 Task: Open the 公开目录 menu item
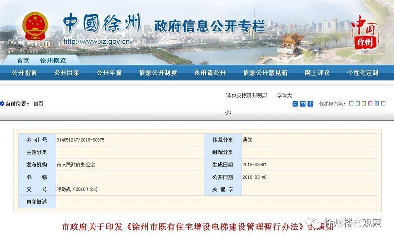click(67, 73)
